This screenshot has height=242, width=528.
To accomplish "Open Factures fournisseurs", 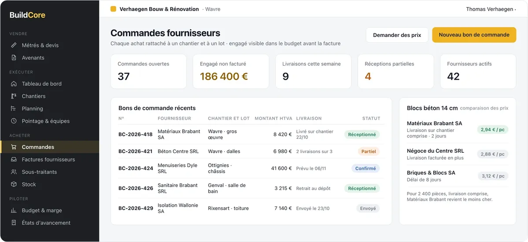I will point(49,159).
